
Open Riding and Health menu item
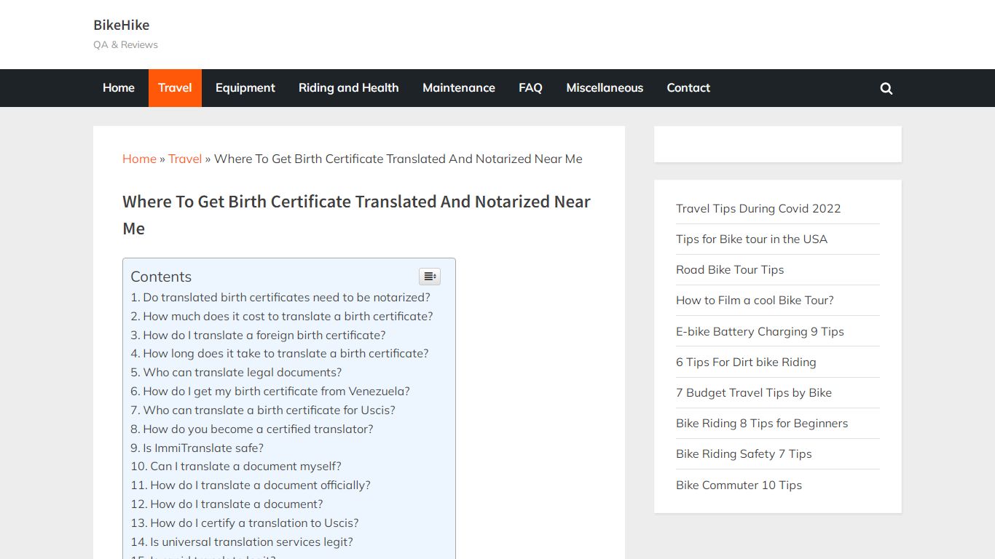pos(349,88)
